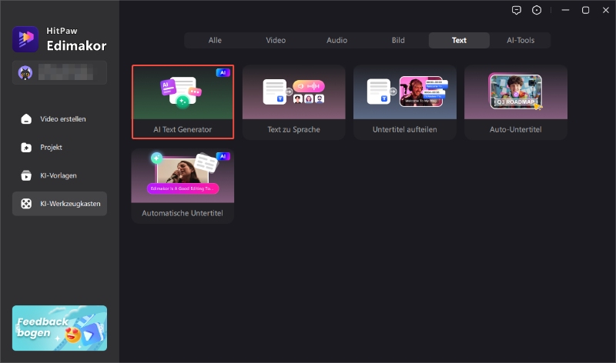The width and height of the screenshot is (616, 363).
Task: Close the Edimakor window
Action: (606, 10)
